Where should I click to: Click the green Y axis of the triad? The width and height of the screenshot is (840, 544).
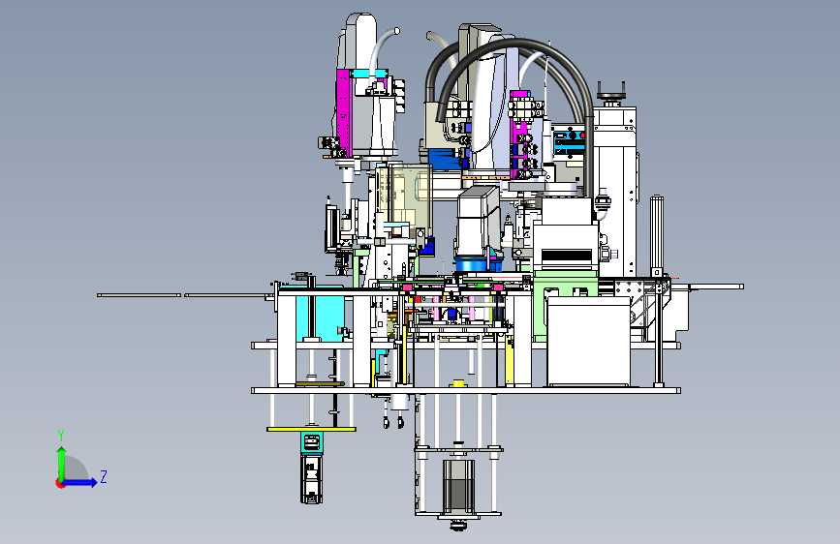(x=61, y=465)
